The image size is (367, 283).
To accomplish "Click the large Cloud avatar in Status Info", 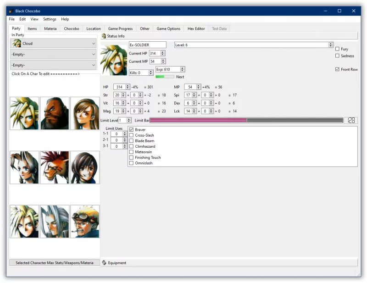I will (x=114, y=60).
